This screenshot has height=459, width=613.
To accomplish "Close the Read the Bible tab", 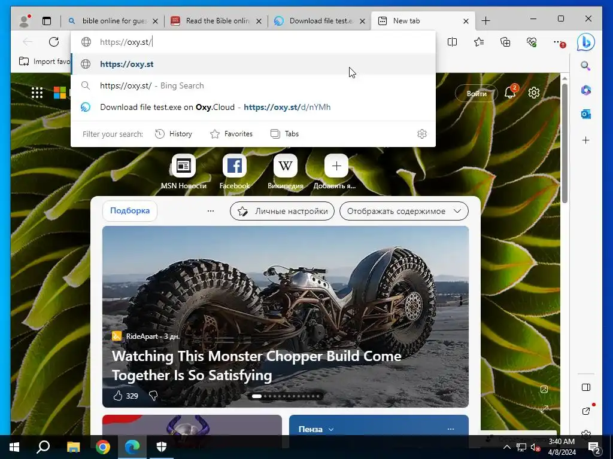I will point(259,21).
